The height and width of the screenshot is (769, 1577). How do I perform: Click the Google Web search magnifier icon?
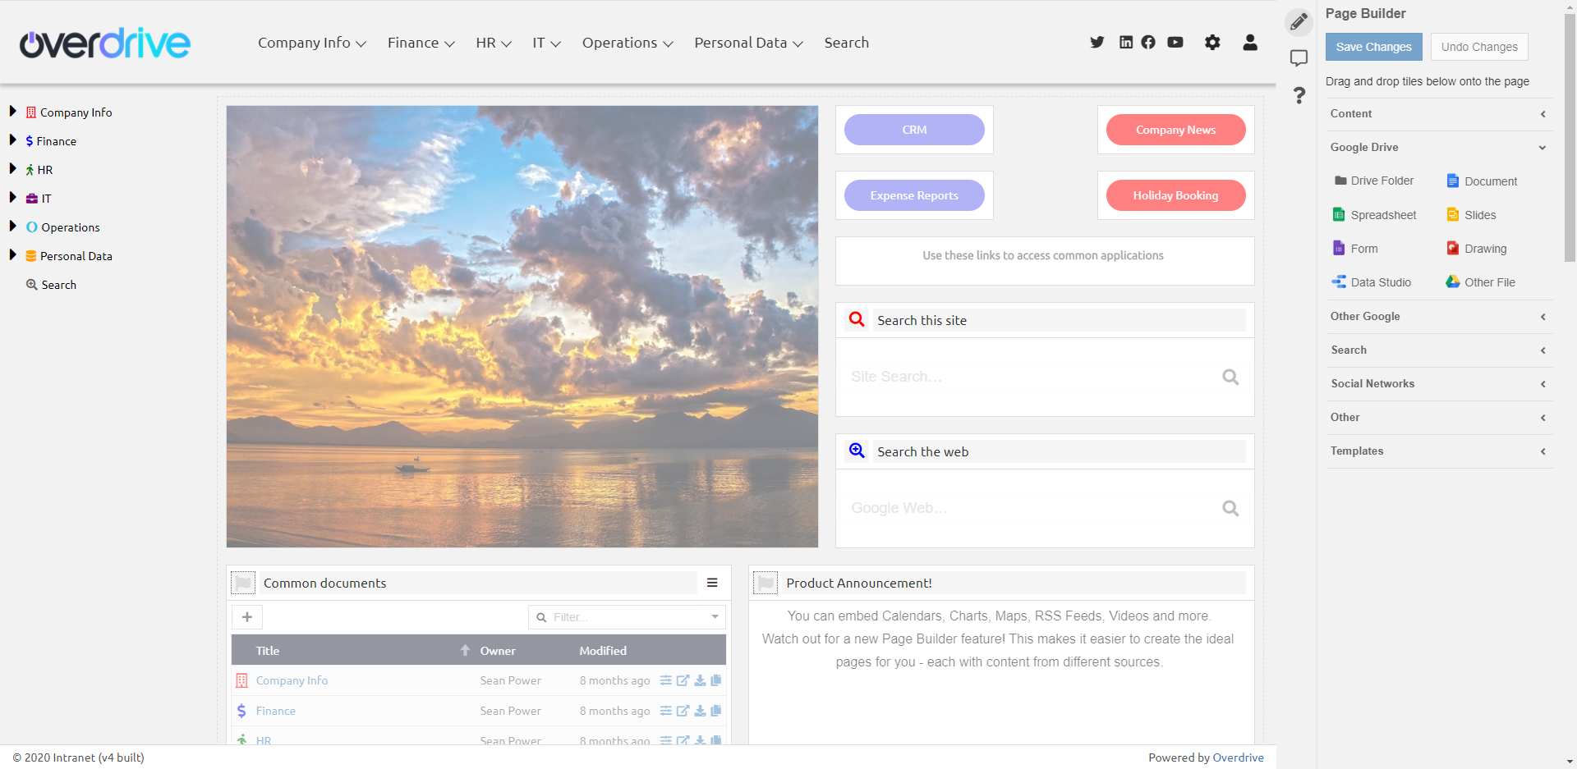pyautogui.click(x=1230, y=508)
